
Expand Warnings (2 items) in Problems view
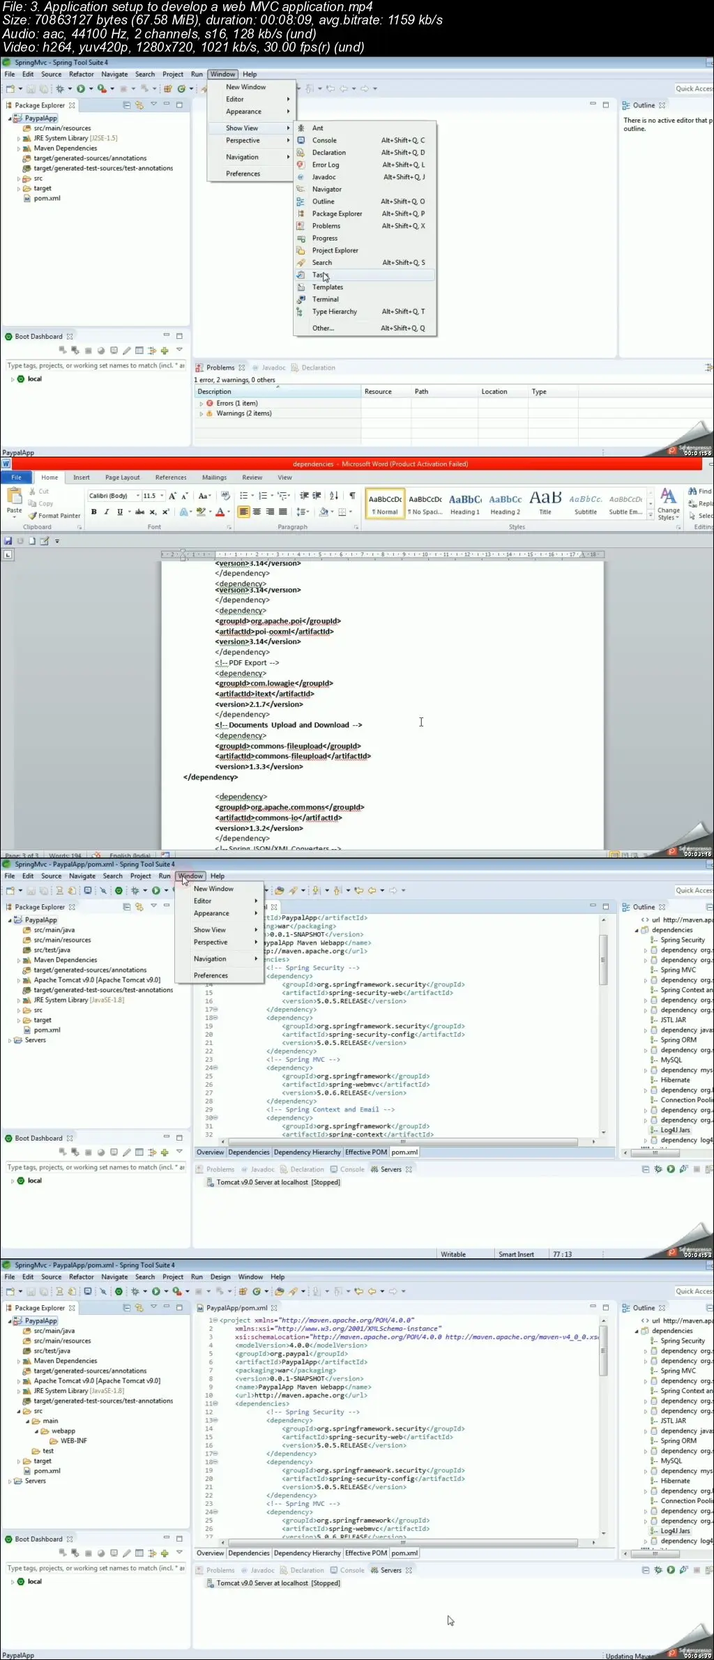(202, 413)
